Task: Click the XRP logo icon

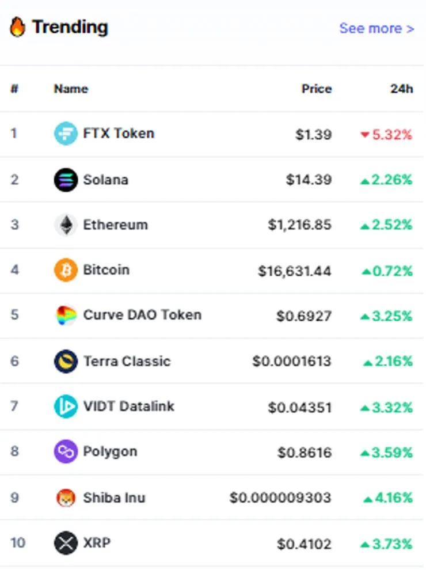Action: [x=66, y=543]
